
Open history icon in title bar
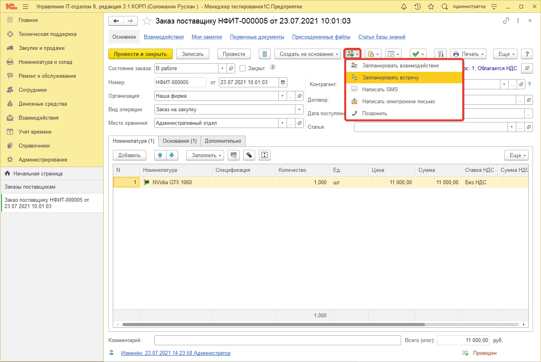pos(417,7)
